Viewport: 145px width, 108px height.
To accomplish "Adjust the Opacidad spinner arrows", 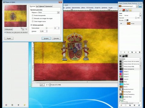I will 141,18.
